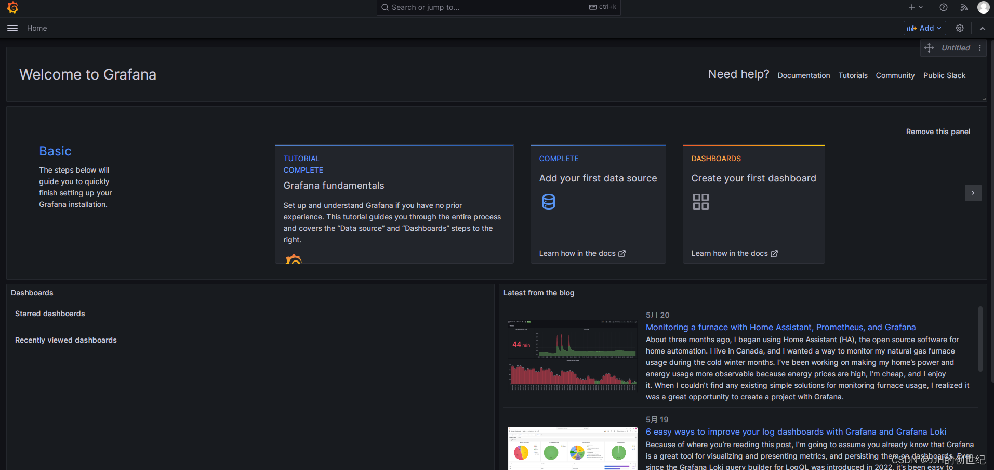Click the Grafana logo icon
The image size is (994, 470).
click(12, 7)
